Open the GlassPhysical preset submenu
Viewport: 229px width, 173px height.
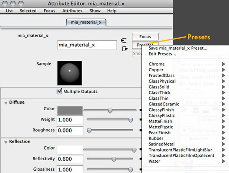(185, 81)
